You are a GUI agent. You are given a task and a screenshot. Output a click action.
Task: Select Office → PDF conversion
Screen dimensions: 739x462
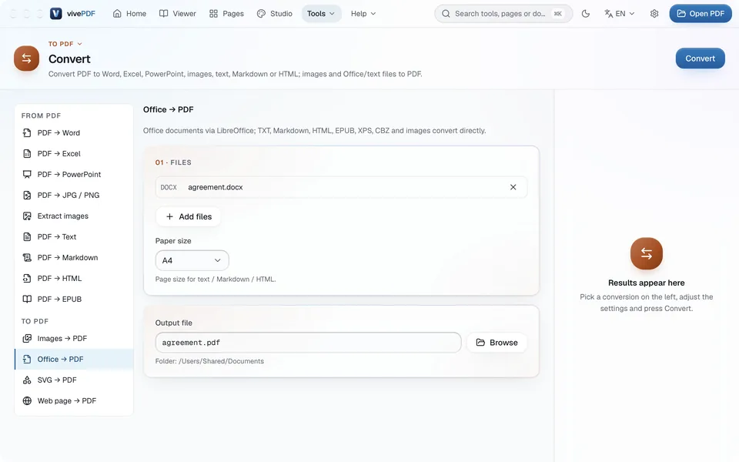[74, 360]
